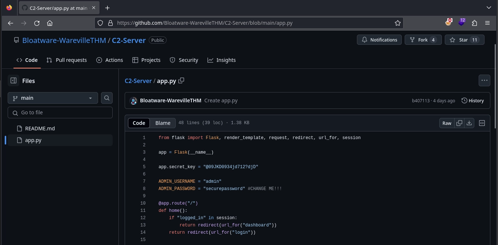Switch to Code view toggle
498x245 pixels.
pyautogui.click(x=139, y=123)
